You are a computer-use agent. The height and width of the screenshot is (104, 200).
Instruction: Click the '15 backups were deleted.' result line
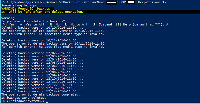click(24, 98)
